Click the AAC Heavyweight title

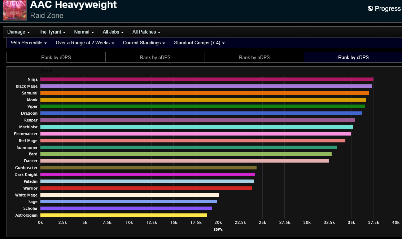pyautogui.click(x=73, y=5)
